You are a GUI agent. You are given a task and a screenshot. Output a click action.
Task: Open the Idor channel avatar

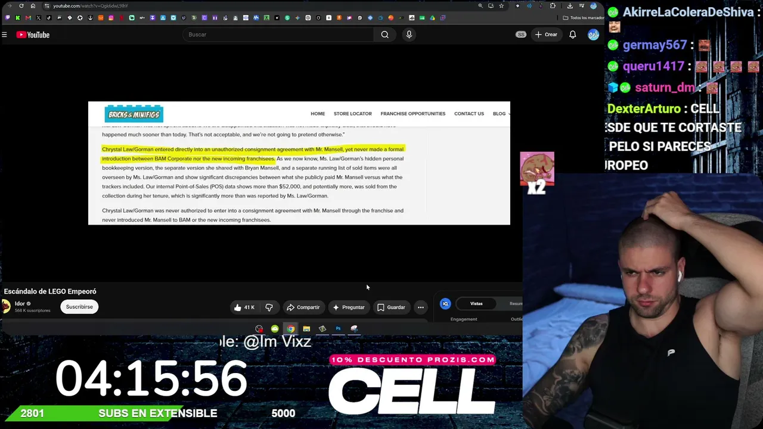pyautogui.click(x=6, y=306)
